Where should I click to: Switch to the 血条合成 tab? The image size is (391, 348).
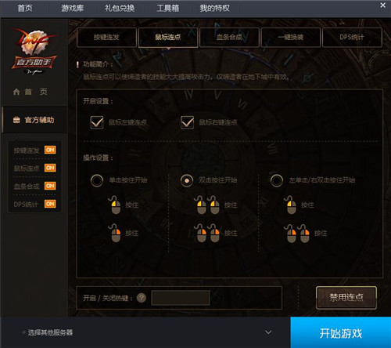click(x=229, y=37)
